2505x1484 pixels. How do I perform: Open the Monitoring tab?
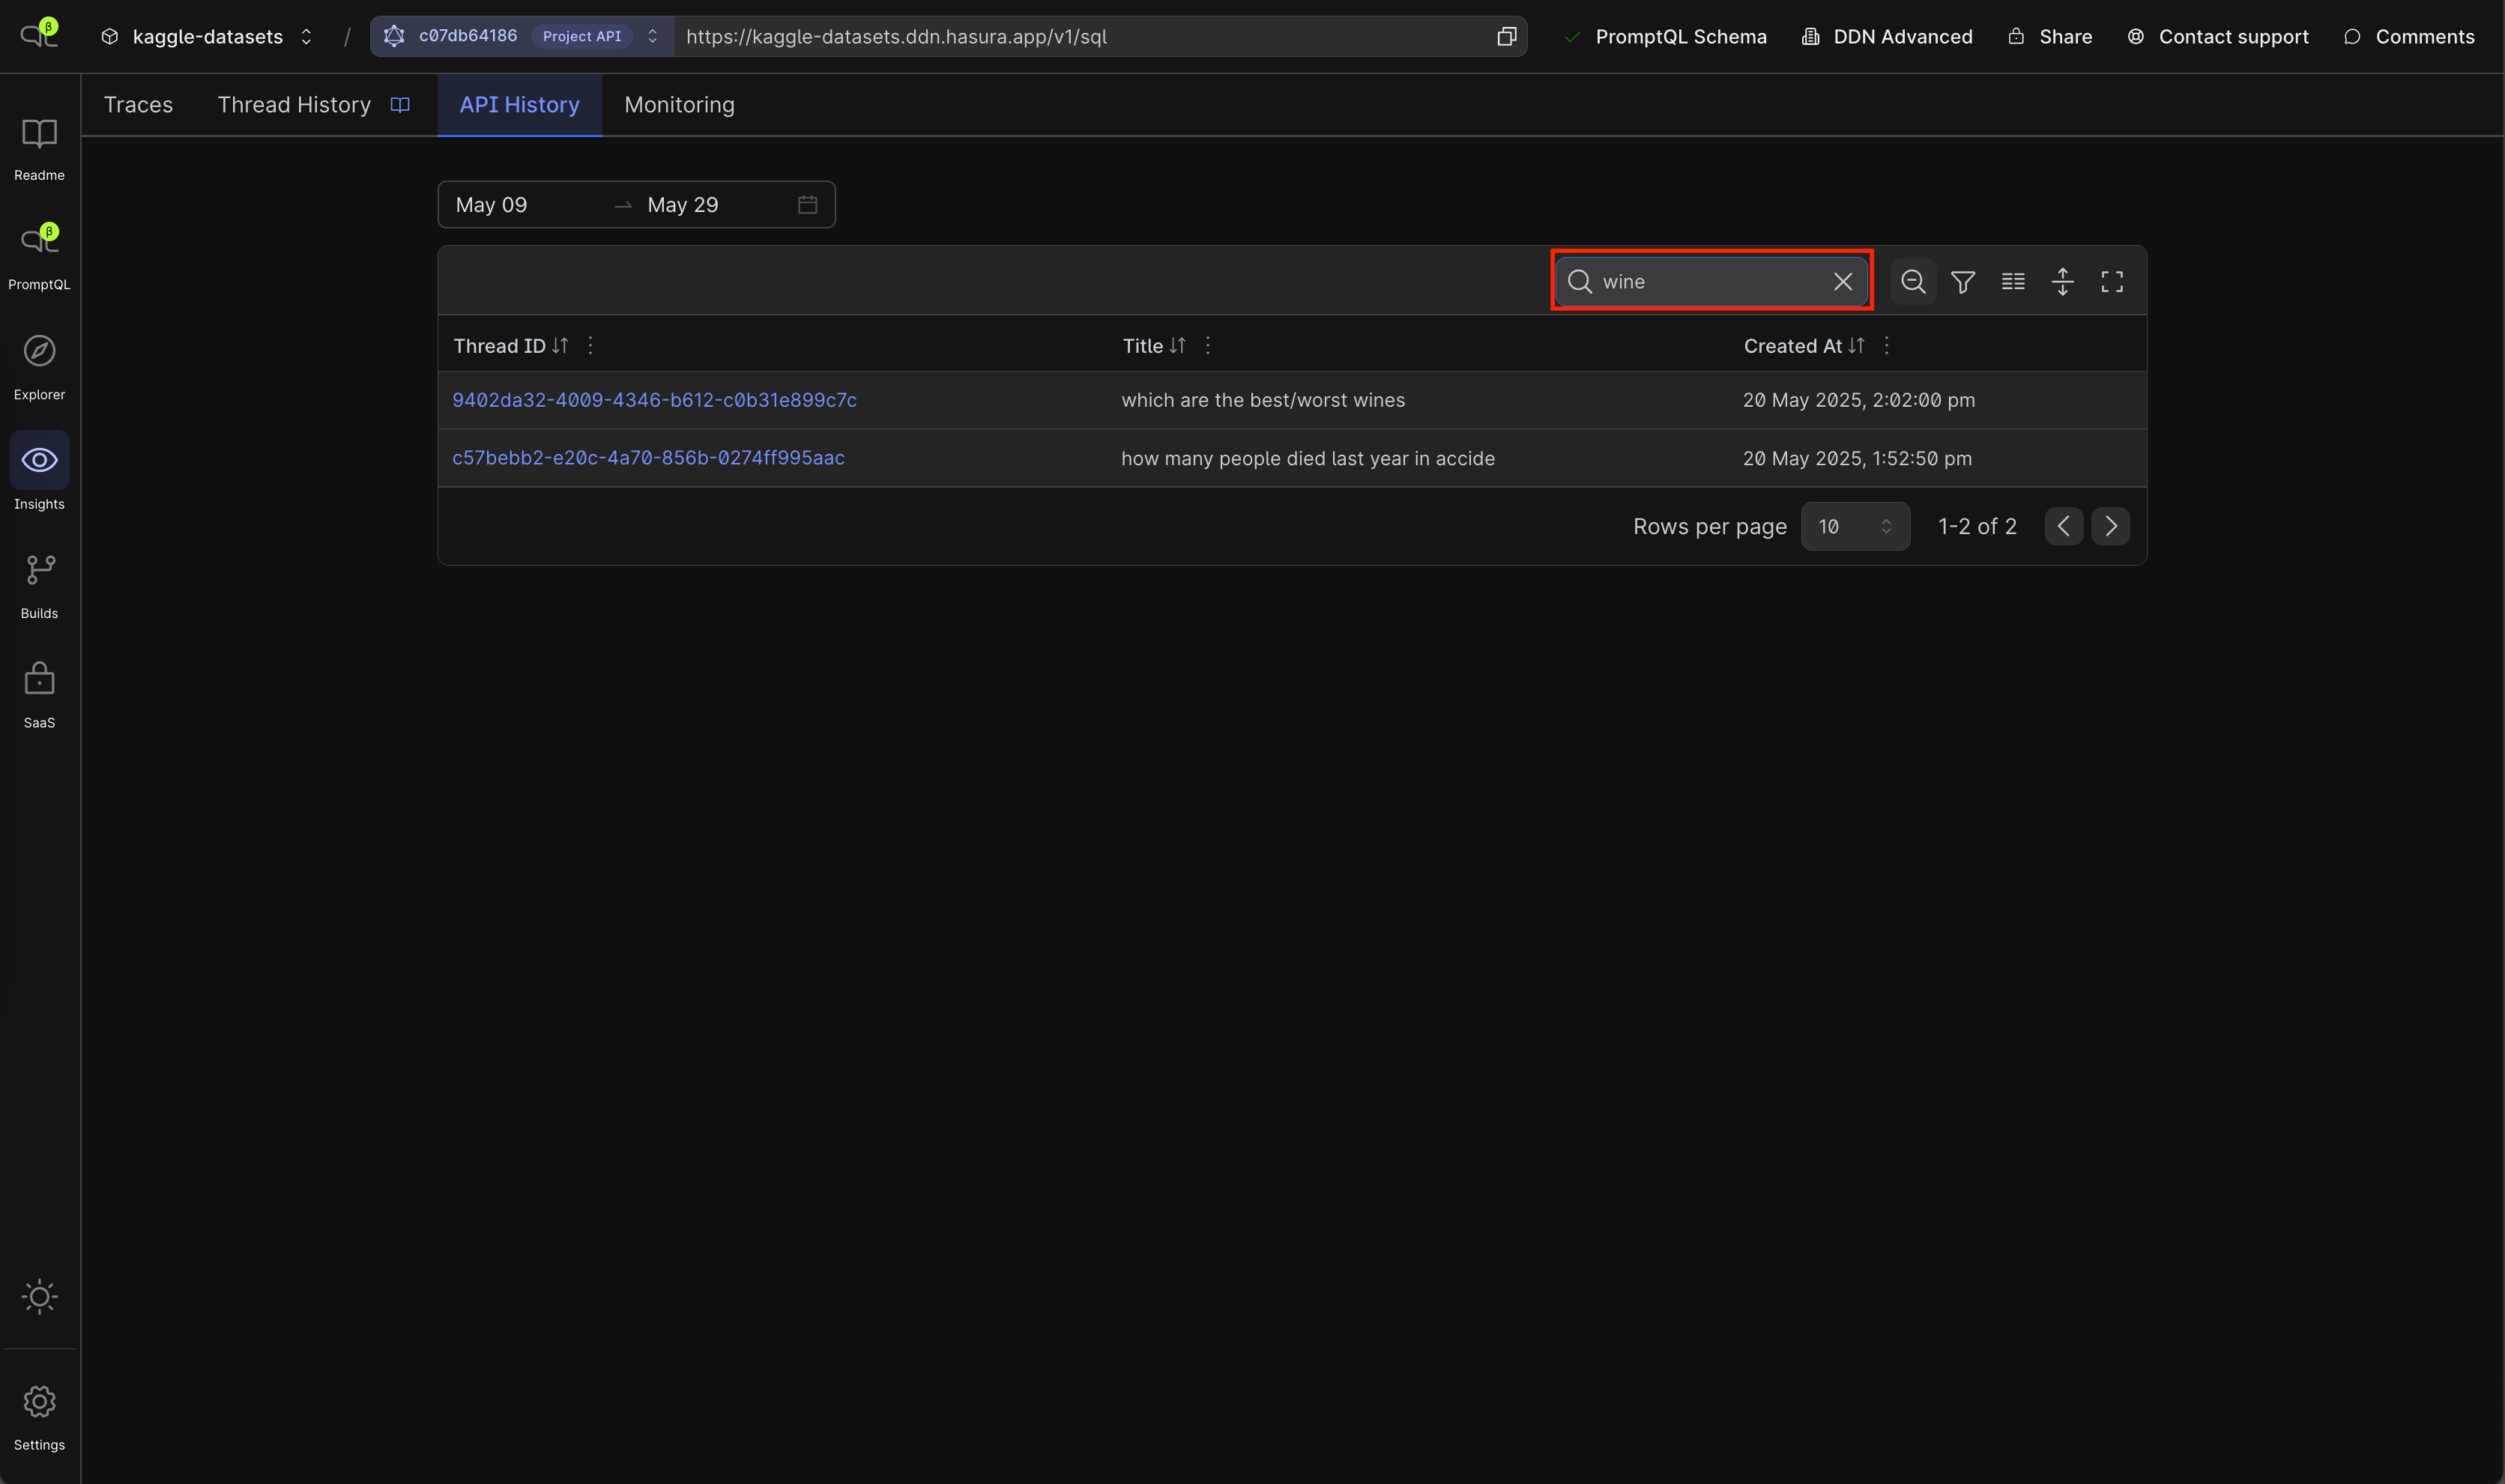[x=679, y=104]
